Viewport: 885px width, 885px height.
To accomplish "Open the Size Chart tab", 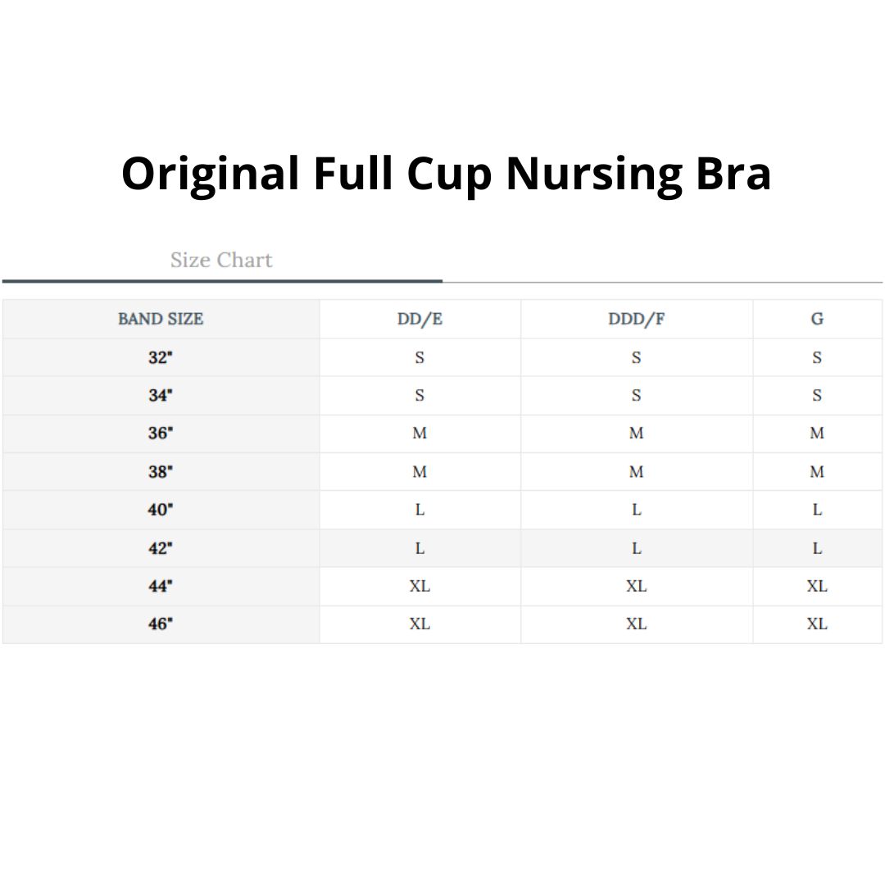I will 221,261.
